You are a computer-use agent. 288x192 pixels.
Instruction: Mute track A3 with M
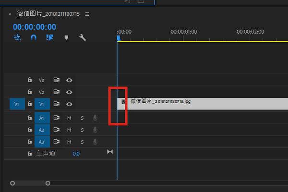[x=69, y=142]
